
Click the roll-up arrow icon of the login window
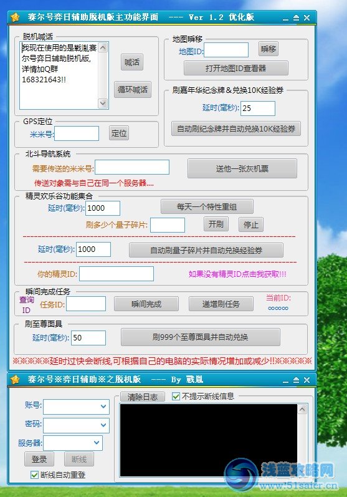click(296, 380)
